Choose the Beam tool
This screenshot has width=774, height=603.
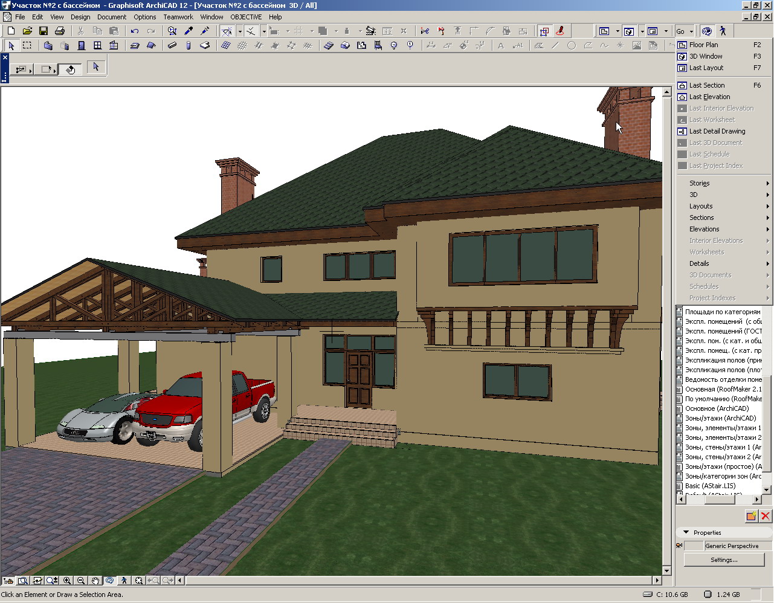(172, 45)
